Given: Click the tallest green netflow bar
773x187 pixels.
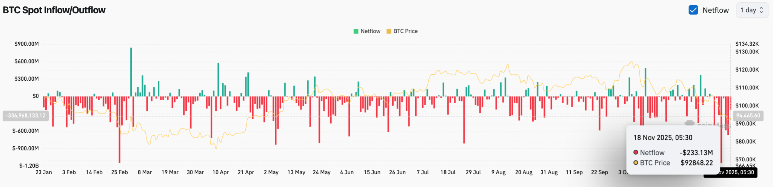Looking at the screenshot, I should [x=131, y=72].
